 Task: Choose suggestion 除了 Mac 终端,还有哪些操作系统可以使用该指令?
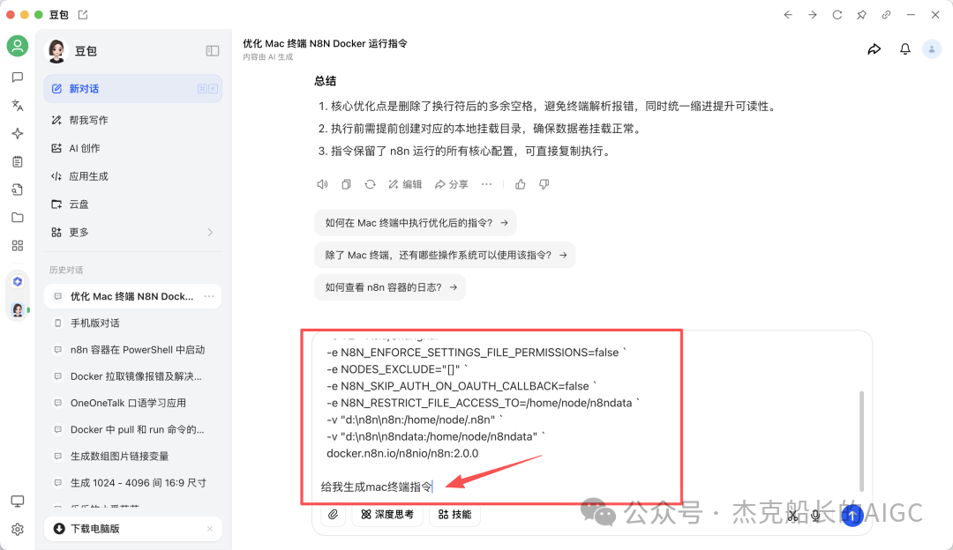(x=445, y=255)
